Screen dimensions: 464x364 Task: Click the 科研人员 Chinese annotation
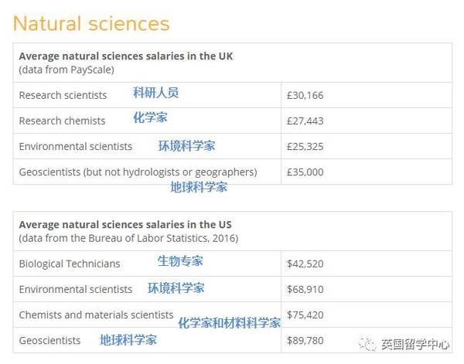tap(156, 93)
